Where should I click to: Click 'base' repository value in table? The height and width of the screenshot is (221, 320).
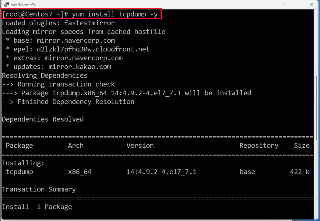click(x=247, y=172)
